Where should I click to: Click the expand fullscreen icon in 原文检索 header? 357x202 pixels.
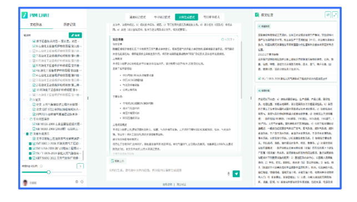pyautogui.click(x=335, y=15)
